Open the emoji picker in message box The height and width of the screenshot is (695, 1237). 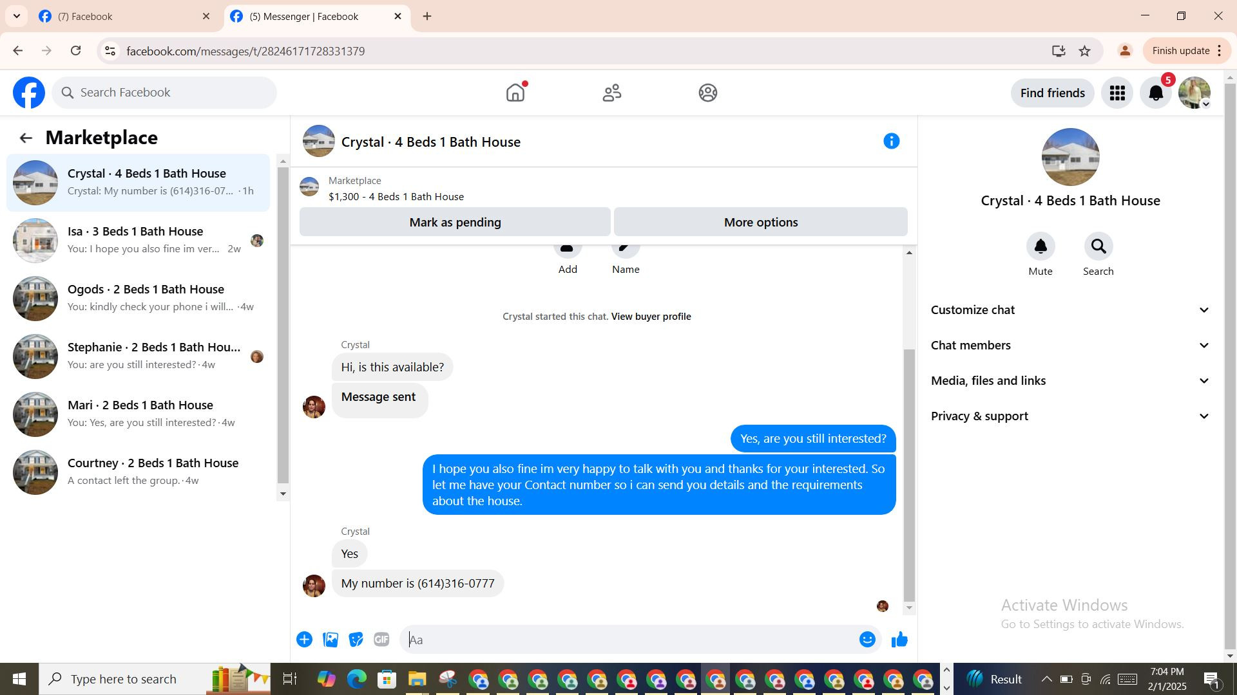(x=867, y=640)
